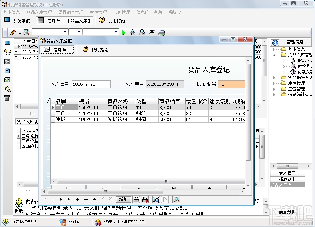The width and height of the screenshot is (315, 227).
Task: Delete record with minus icon
Action: tap(86, 199)
